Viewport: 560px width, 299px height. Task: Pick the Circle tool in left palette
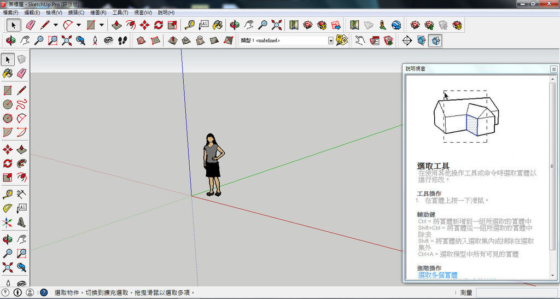tap(8, 104)
